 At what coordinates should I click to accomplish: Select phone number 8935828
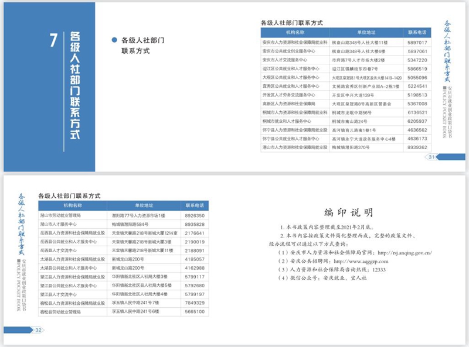pos(195,224)
